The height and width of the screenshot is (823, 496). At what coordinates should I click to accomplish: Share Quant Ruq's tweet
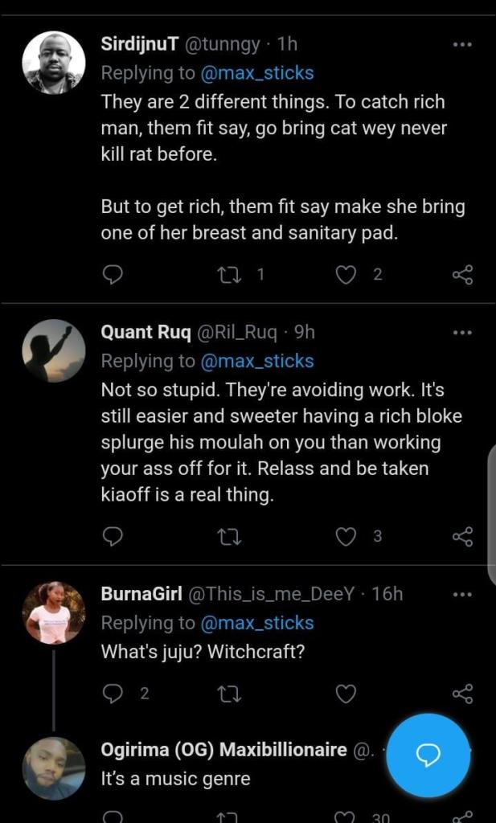click(462, 536)
